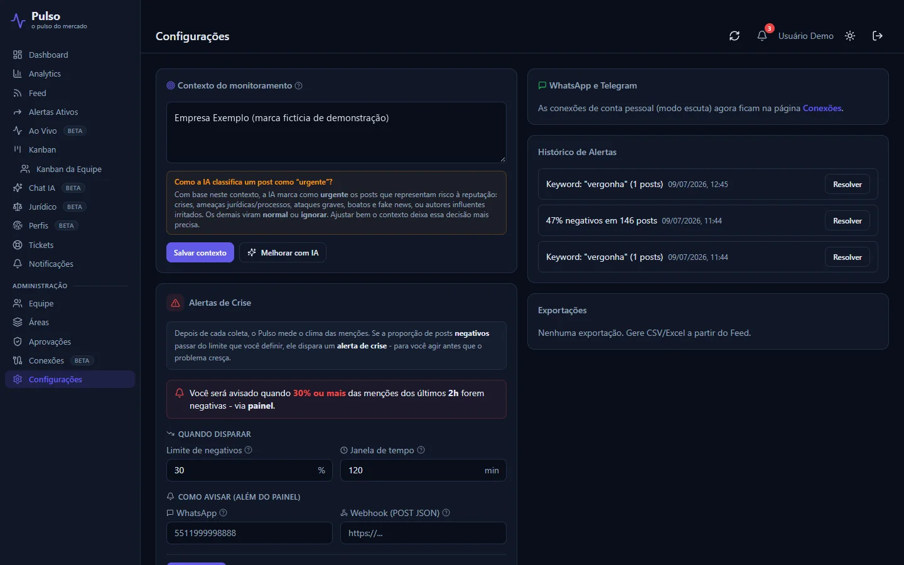Click the refresh icon in header
The image size is (904, 565).
pyautogui.click(x=734, y=36)
